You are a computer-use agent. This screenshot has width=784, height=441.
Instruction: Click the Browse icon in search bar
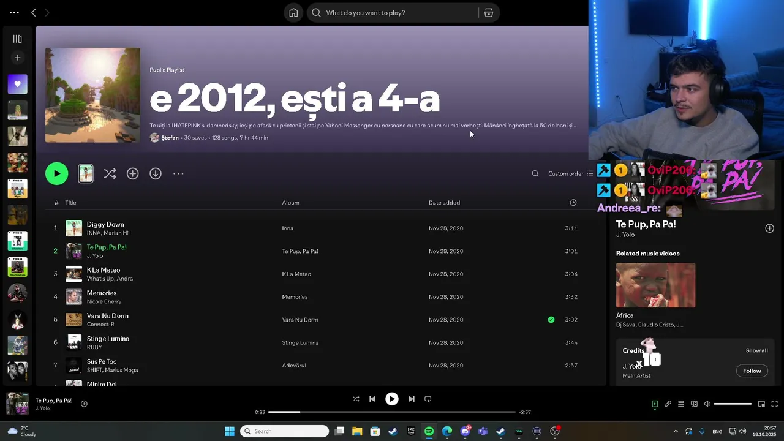click(489, 13)
